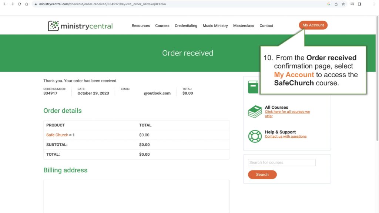Open the reading list icon
379x213 pixels.
pos(352,4)
